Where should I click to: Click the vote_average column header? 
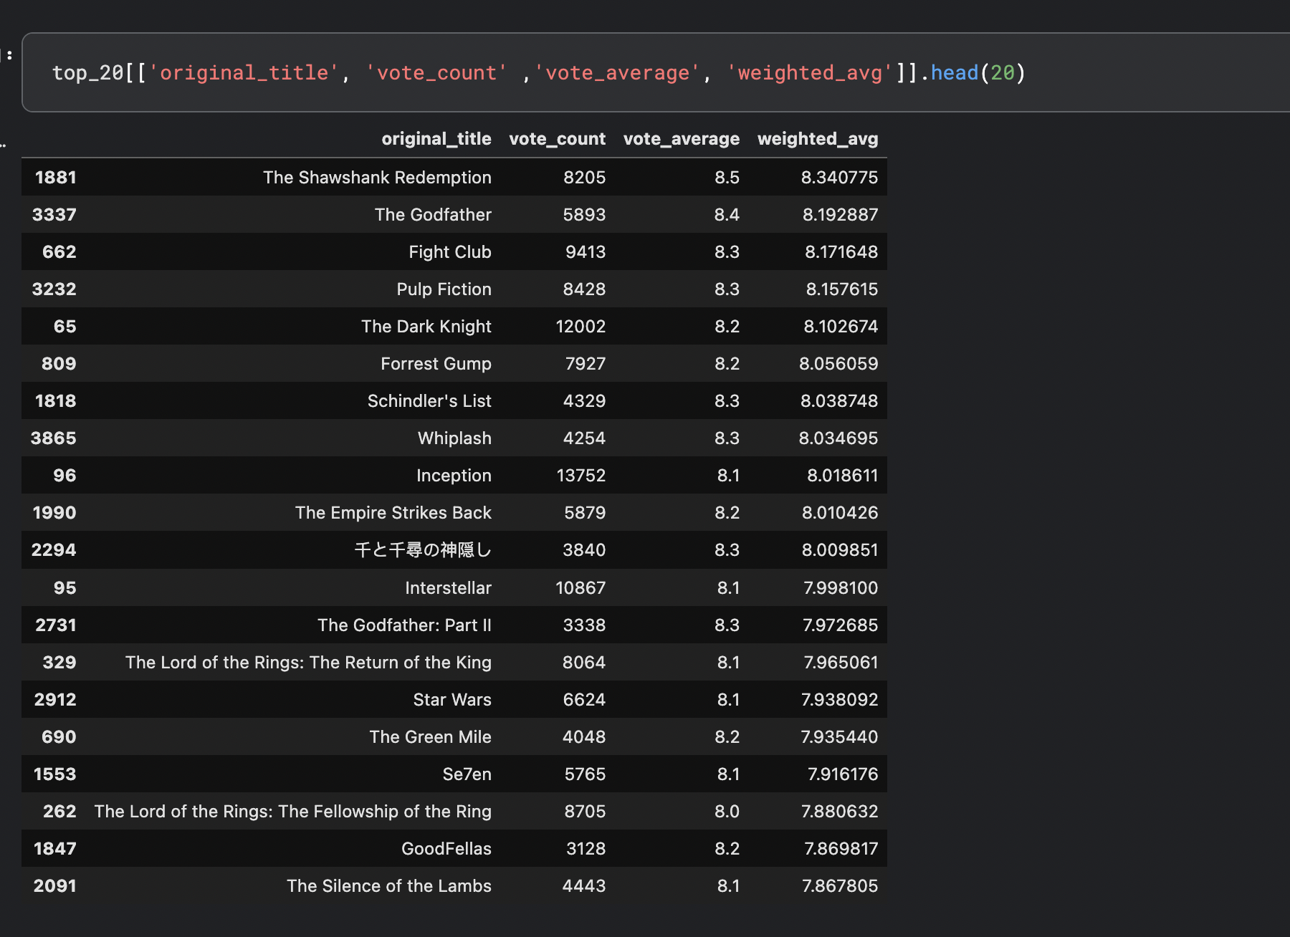point(681,139)
